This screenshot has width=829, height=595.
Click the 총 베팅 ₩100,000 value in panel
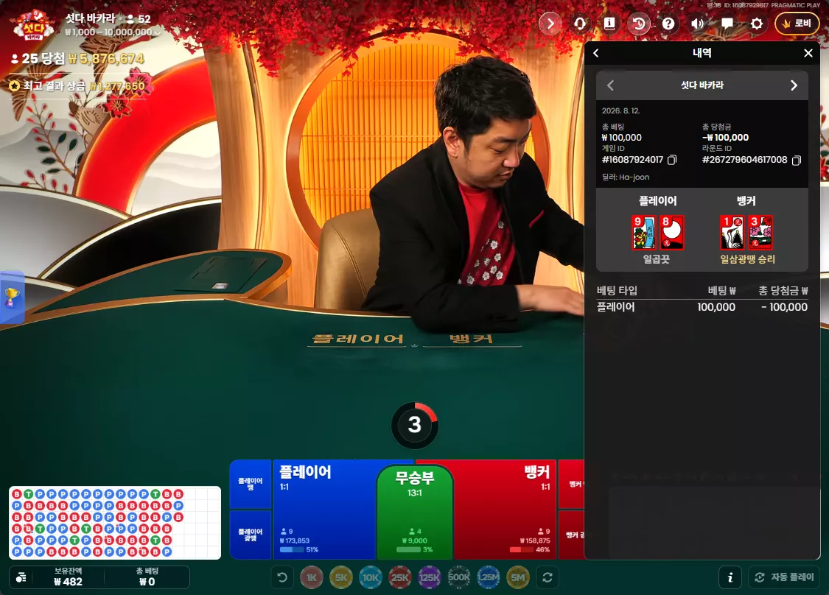click(x=622, y=138)
